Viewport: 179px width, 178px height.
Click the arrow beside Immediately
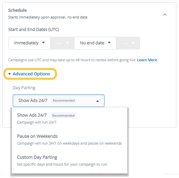(x=43, y=43)
